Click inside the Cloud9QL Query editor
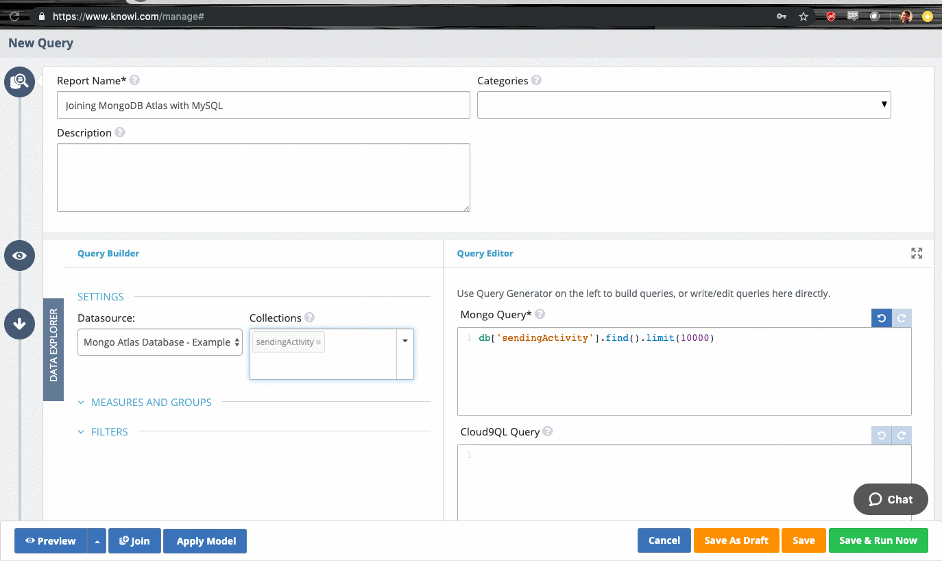 pos(684,484)
